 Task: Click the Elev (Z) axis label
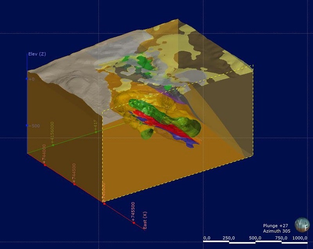click(x=37, y=54)
